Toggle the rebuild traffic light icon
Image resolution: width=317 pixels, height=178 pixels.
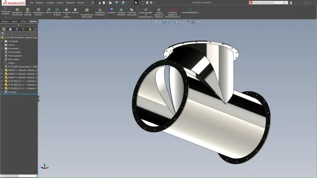tap(143, 3)
